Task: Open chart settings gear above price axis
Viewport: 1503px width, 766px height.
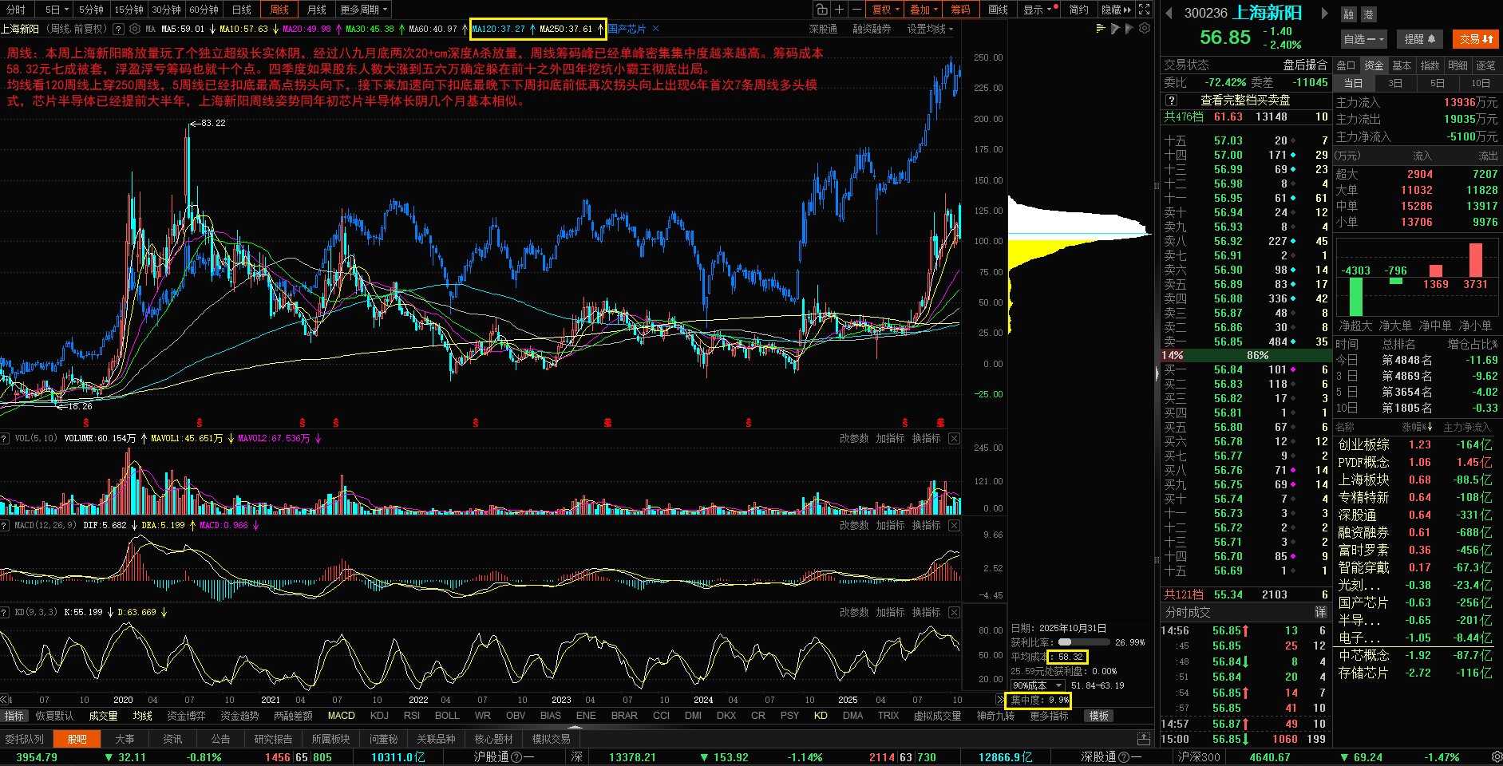Action: point(1145,29)
